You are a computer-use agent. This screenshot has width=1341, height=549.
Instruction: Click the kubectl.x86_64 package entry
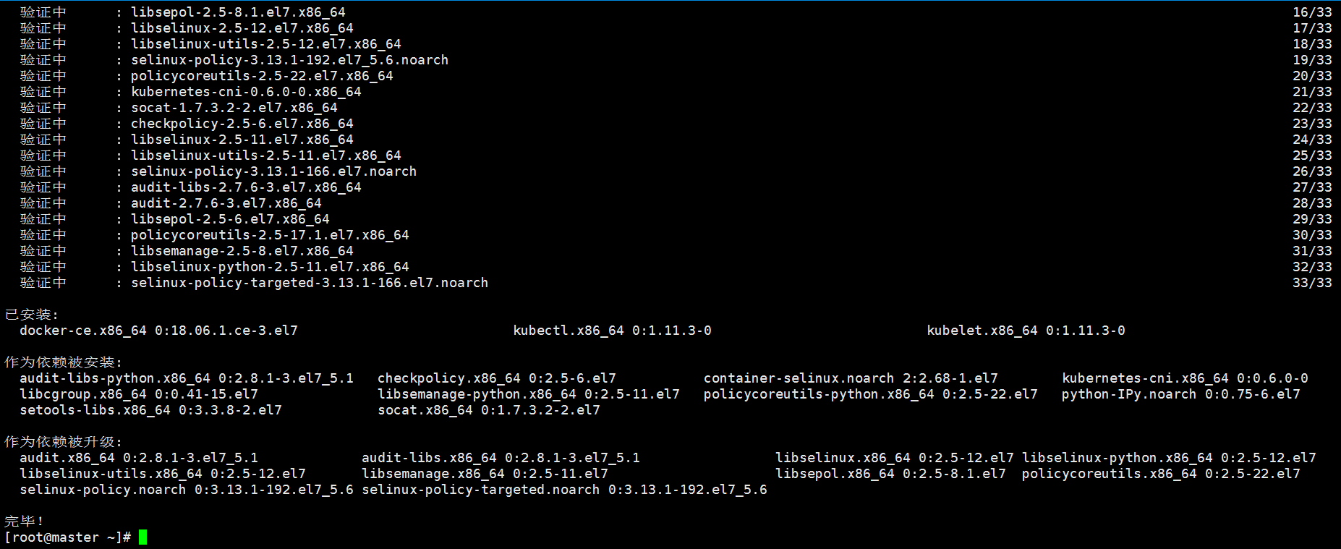612,331
